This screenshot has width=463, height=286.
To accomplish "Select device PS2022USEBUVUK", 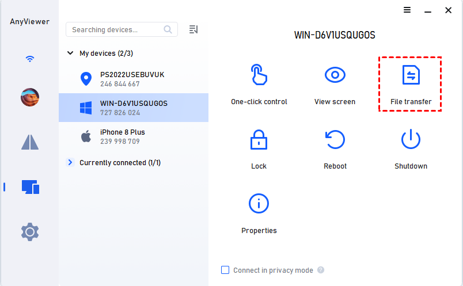I will point(134,79).
